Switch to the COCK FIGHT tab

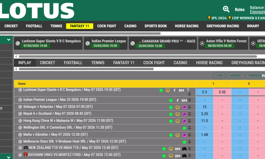click(154, 63)
